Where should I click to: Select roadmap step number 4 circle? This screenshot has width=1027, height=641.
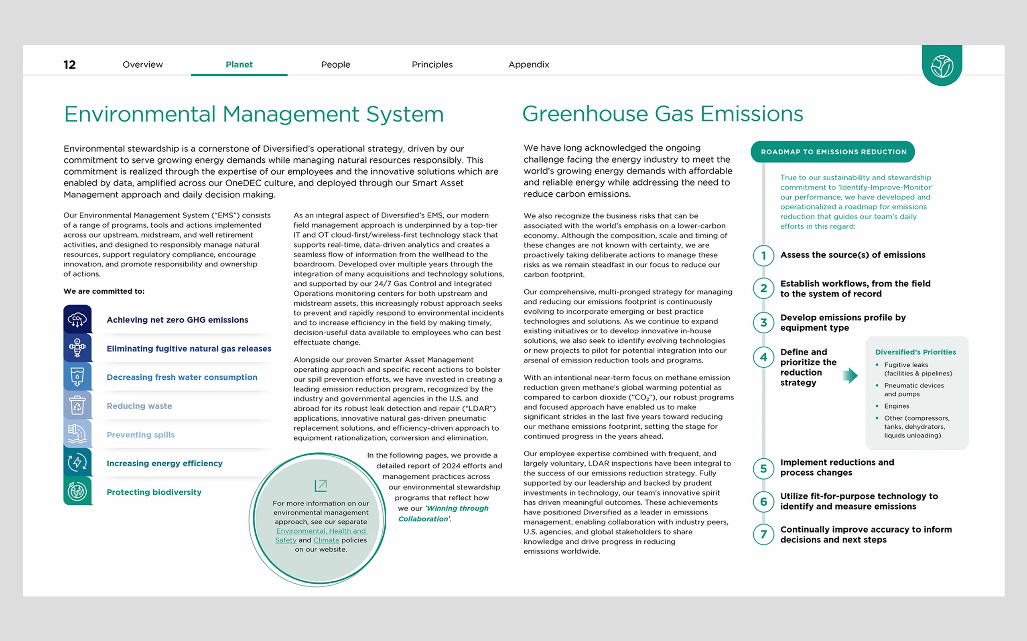point(763,357)
